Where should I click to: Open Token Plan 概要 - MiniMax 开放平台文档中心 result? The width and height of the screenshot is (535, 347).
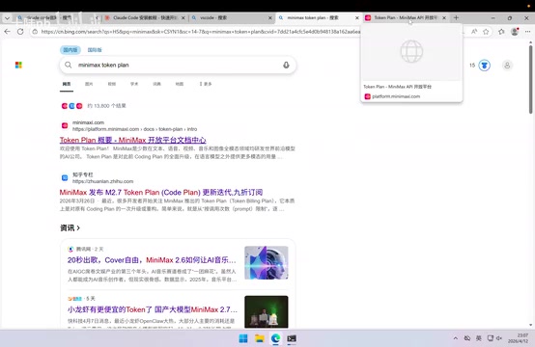(x=132, y=140)
